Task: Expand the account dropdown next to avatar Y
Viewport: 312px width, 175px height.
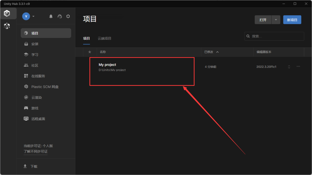Action: (34, 16)
